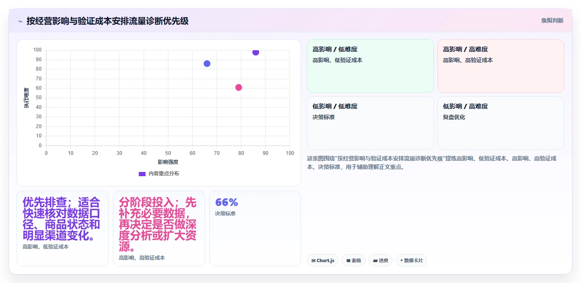The height and width of the screenshot is (283, 581).
Task: Click the 高影响、低验证成本 caption under purple text
Action: 46,247
